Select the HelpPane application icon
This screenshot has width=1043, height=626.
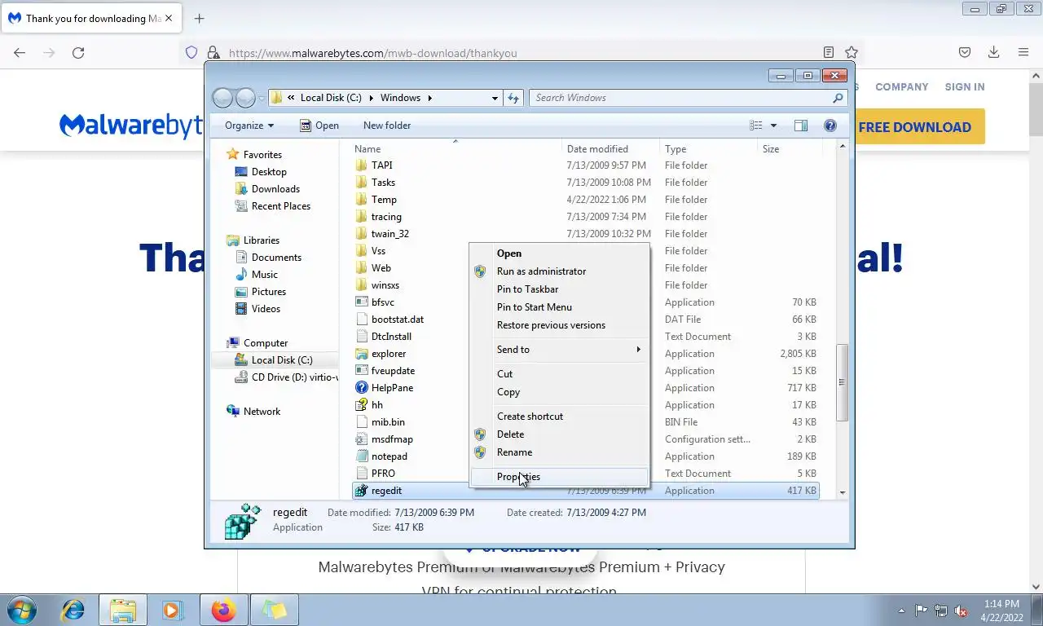(362, 388)
